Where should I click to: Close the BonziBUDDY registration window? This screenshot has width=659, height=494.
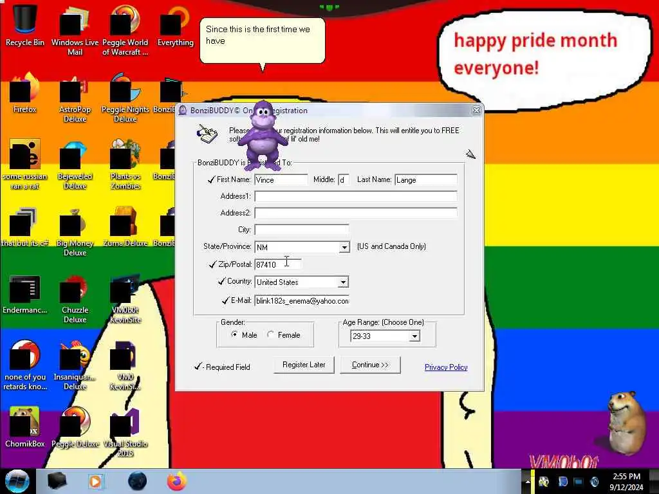(476, 110)
